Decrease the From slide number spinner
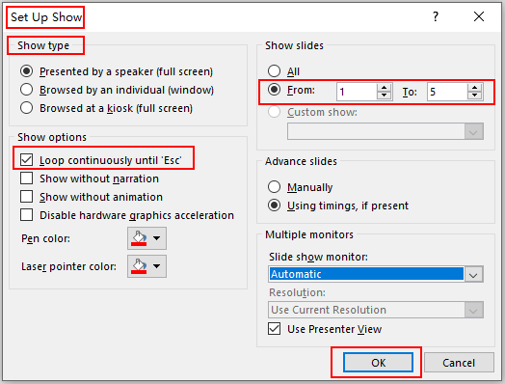The width and height of the screenshot is (505, 384). (384, 96)
